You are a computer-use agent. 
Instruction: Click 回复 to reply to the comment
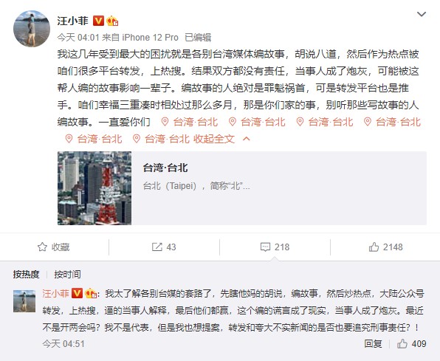[x=373, y=343]
